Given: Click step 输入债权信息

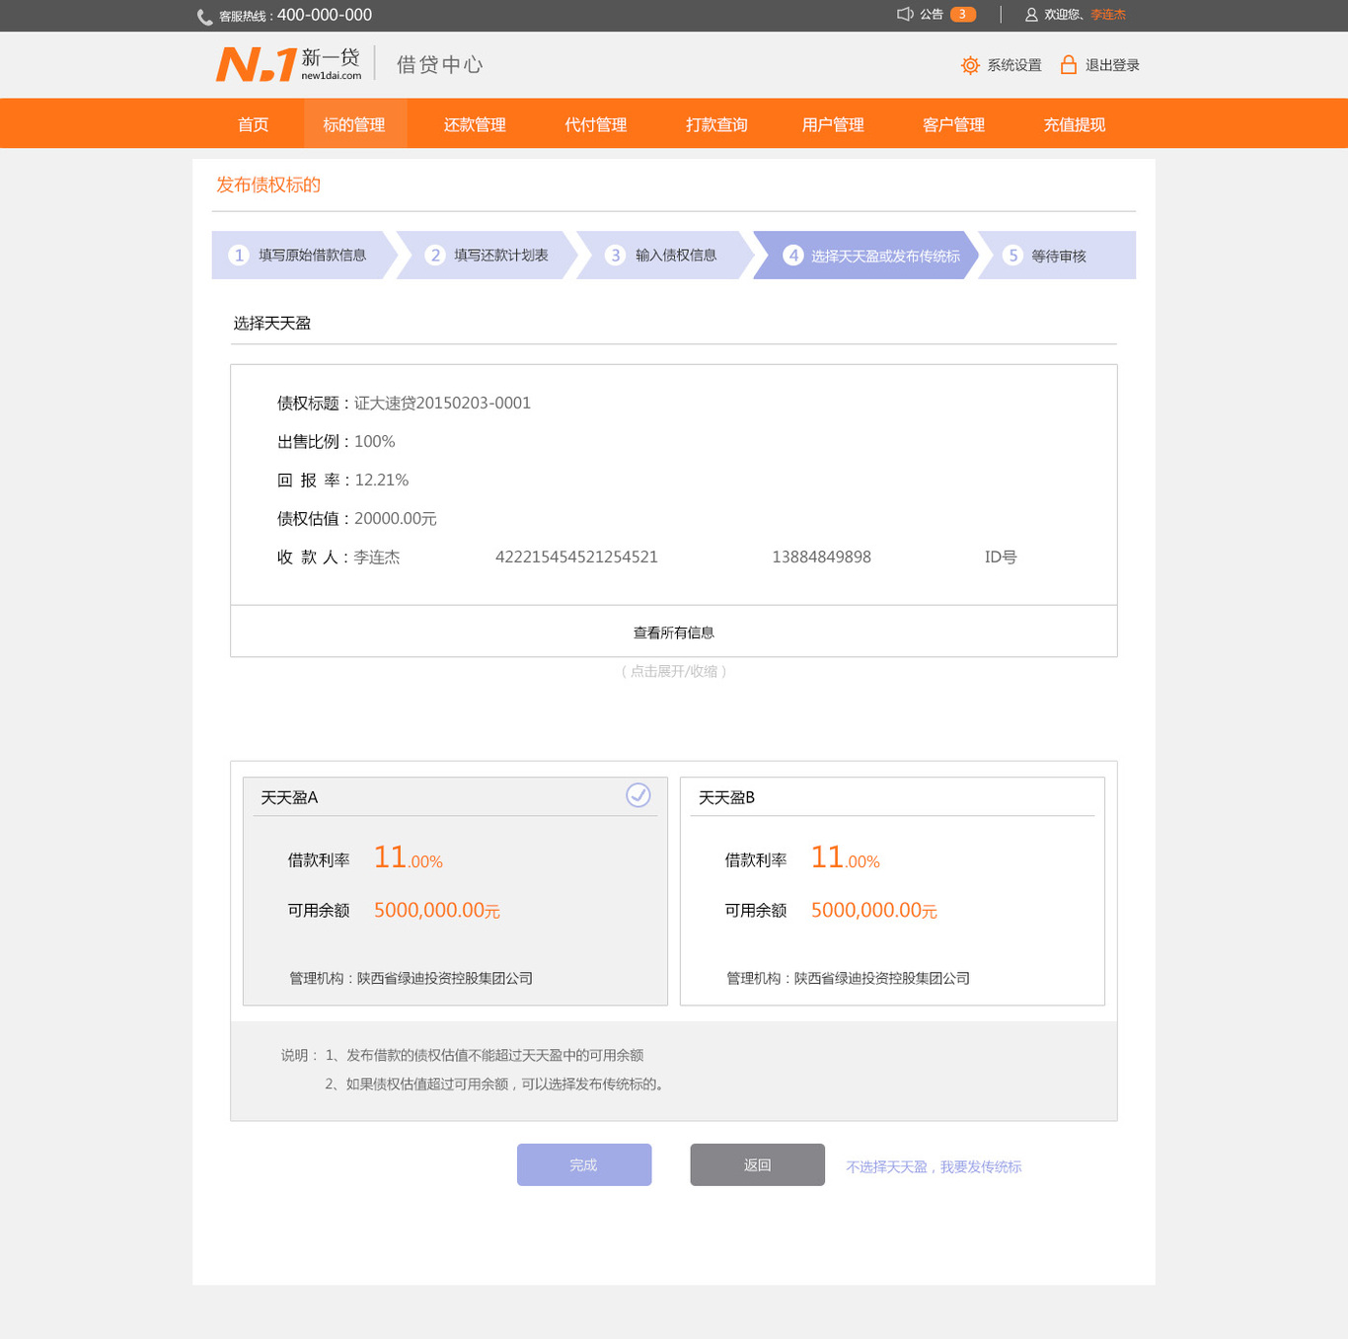Looking at the screenshot, I should point(676,255).
